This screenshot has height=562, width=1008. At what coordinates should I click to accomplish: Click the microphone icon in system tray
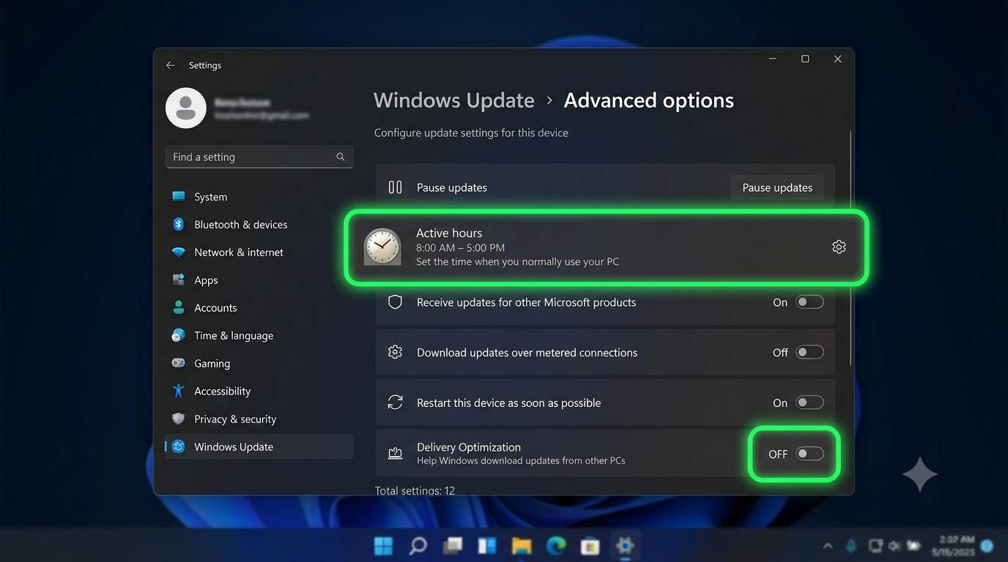pos(851,546)
